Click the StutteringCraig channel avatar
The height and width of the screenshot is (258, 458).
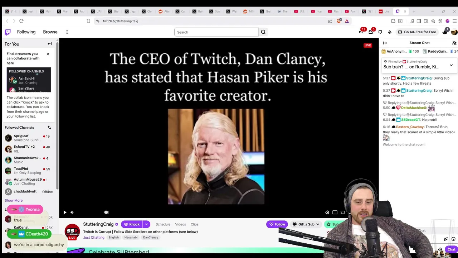point(72,231)
